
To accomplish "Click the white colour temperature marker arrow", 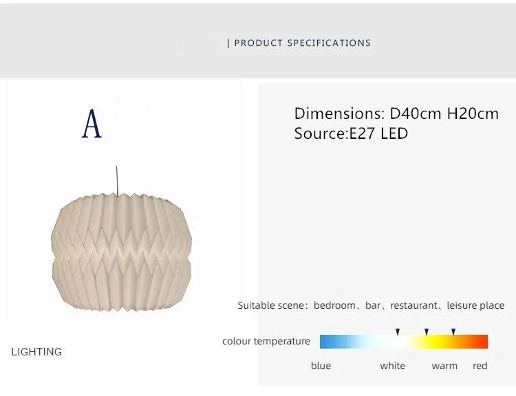I will (x=398, y=331).
